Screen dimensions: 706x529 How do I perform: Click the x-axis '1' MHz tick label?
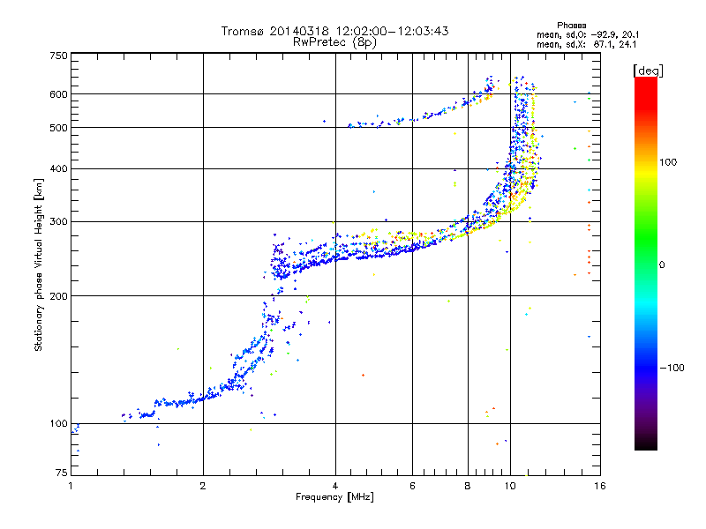pos(71,486)
